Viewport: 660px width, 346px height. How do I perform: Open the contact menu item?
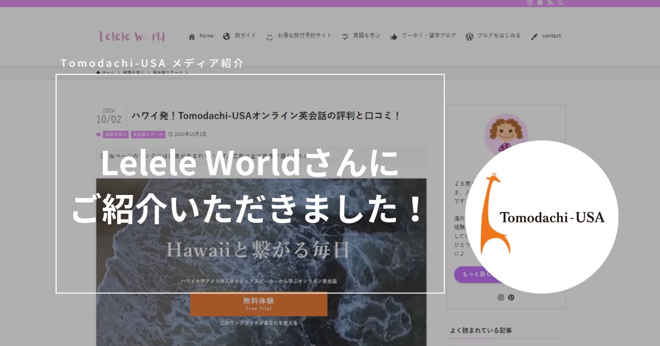click(546, 36)
